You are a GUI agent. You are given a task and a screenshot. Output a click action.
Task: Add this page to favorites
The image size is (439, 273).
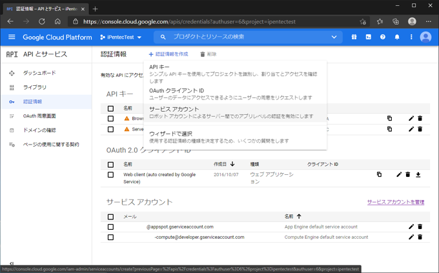point(363,21)
